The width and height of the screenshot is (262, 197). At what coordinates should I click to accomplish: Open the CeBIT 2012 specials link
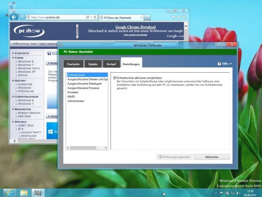pyautogui.click(x=26, y=126)
